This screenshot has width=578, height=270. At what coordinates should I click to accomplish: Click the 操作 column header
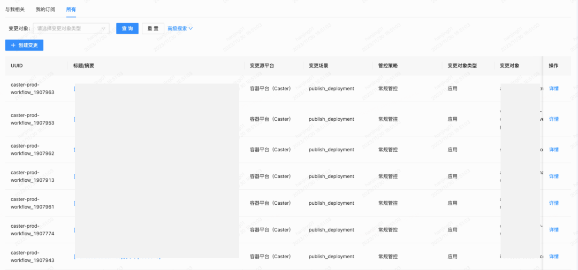[x=554, y=66]
